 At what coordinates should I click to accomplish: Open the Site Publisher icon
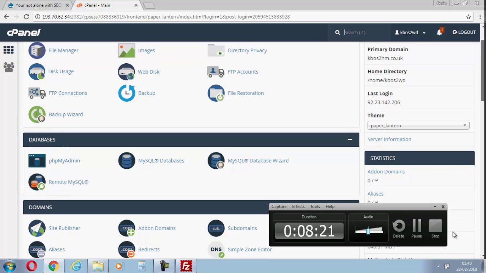point(37,228)
